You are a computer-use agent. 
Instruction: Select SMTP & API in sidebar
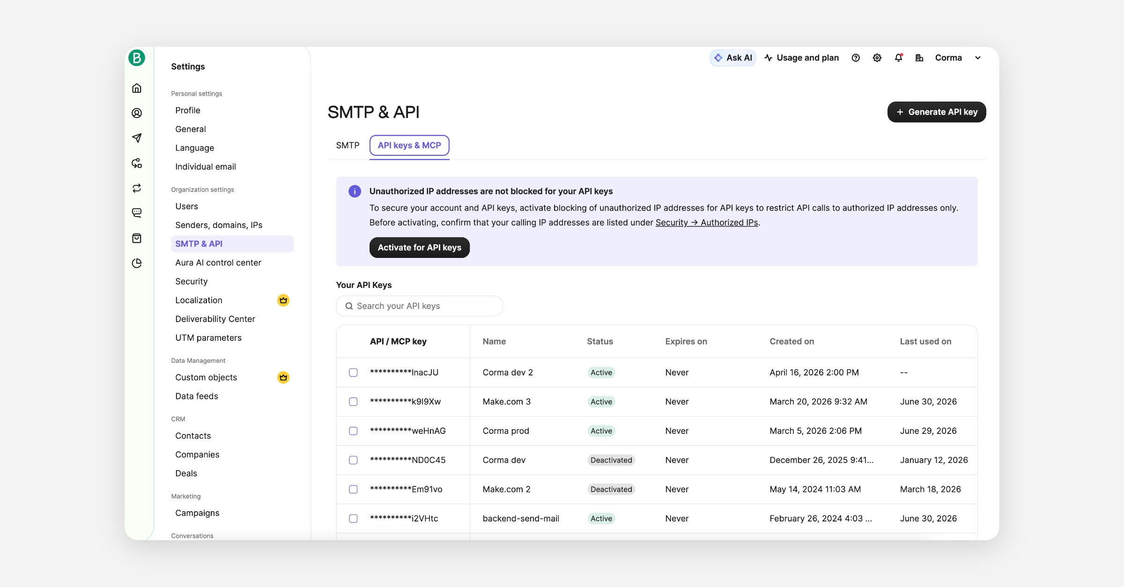[x=232, y=244]
